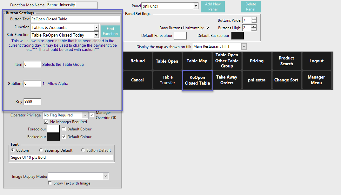This screenshot has width=341, height=195.
Task: Select the Cancel function button
Action: (137, 80)
